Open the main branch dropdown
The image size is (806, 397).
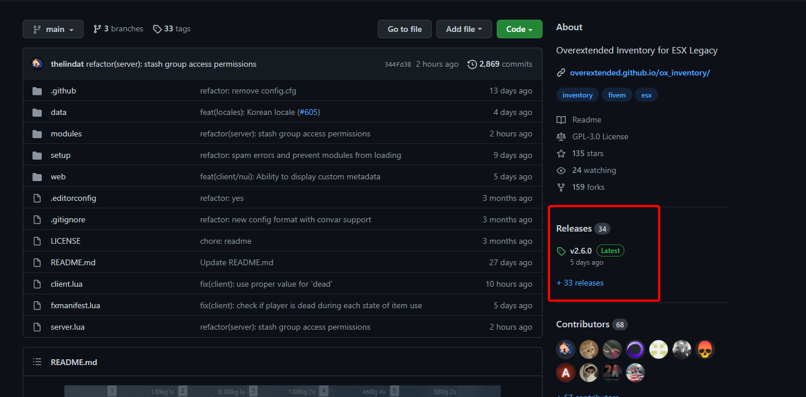(53, 29)
